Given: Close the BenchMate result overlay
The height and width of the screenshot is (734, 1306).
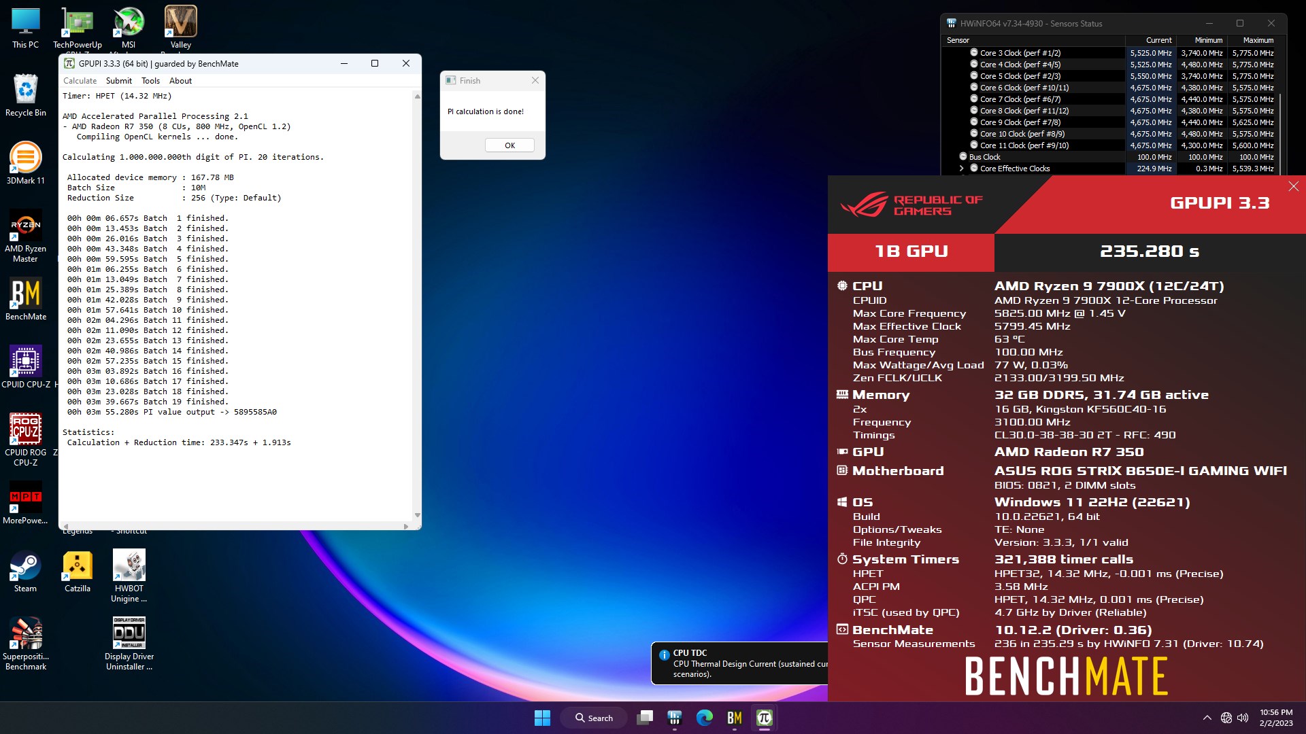Looking at the screenshot, I should pyautogui.click(x=1293, y=186).
